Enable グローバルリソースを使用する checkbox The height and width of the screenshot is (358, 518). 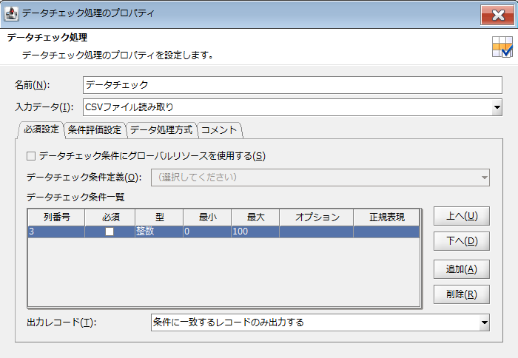(x=31, y=156)
